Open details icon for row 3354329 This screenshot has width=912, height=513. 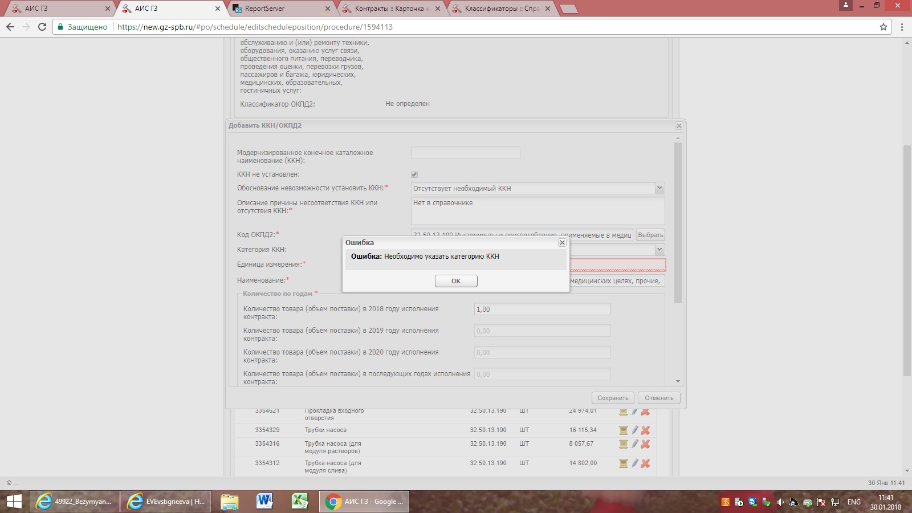[x=624, y=430]
